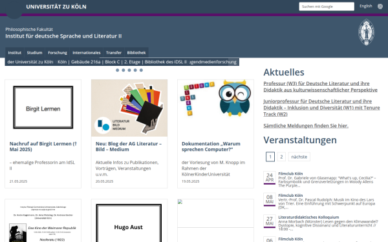The image size is (388, 242).
Task: Open the University of Cologne seal logo
Action: 366,32
